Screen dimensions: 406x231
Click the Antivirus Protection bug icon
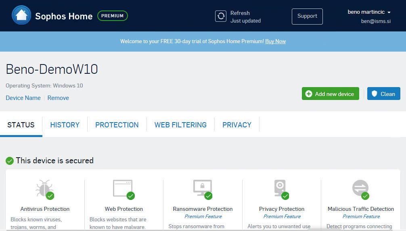[45, 189]
